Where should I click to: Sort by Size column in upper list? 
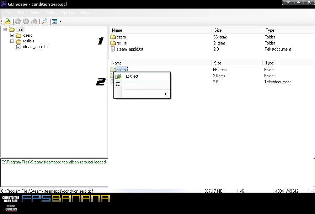click(237, 30)
